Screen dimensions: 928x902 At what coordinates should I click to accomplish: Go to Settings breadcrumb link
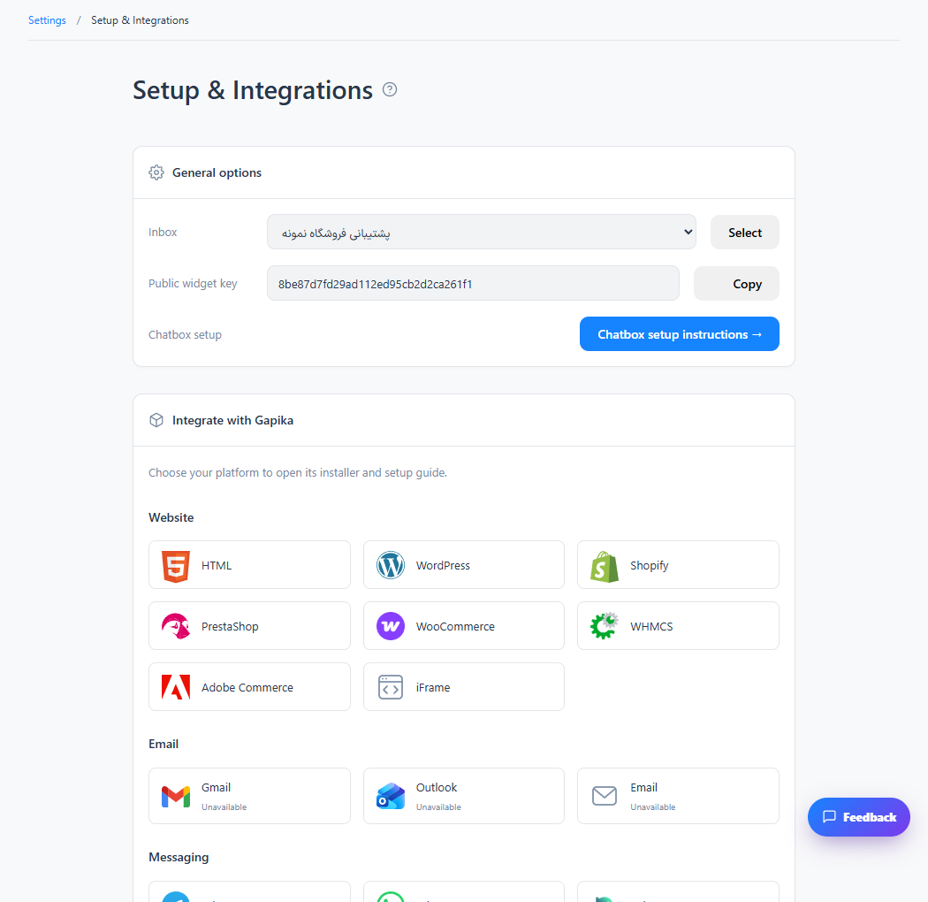[47, 20]
